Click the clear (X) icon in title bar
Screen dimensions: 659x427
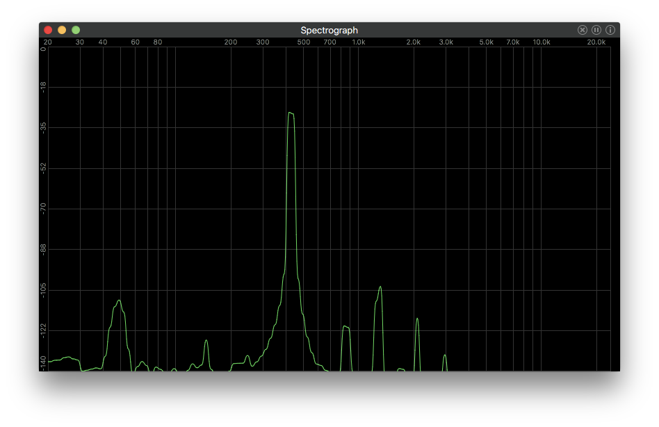(x=582, y=30)
